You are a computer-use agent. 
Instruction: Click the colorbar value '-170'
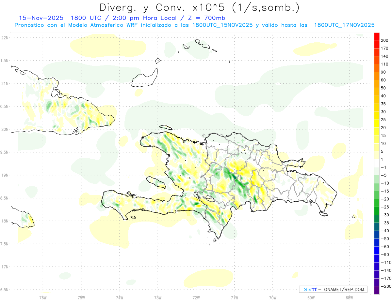(385, 278)
